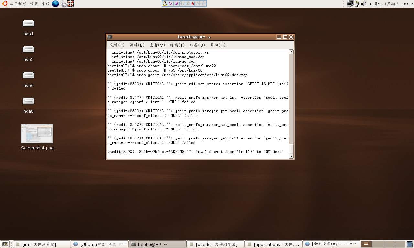Select the beetle@HP: ~ taskbar button

pyautogui.click(x=158, y=244)
